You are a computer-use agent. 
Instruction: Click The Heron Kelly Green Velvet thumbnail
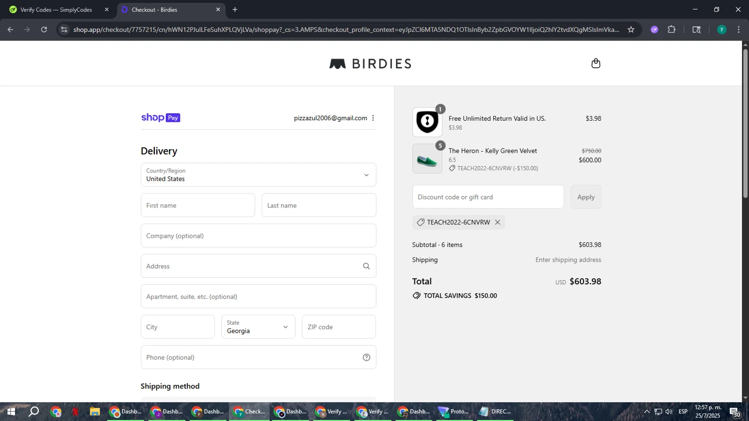[427, 159]
